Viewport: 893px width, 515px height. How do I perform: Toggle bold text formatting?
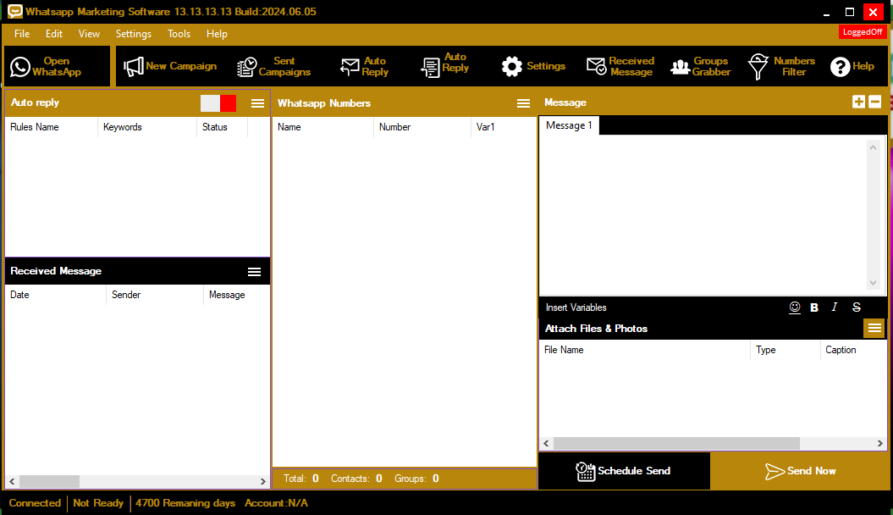pyautogui.click(x=814, y=307)
